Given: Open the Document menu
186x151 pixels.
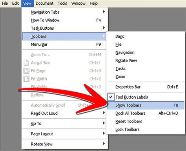Looking at the screenshot, I should (x=44, y=3).
